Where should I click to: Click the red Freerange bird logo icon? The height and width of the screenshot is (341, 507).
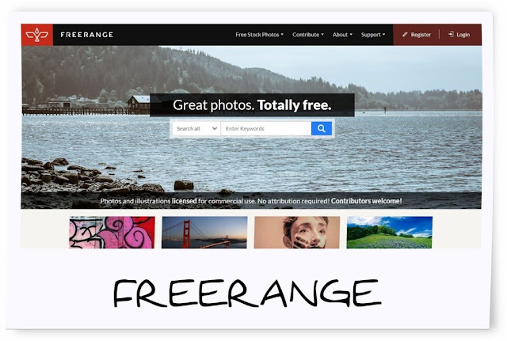tap(37, 35)
